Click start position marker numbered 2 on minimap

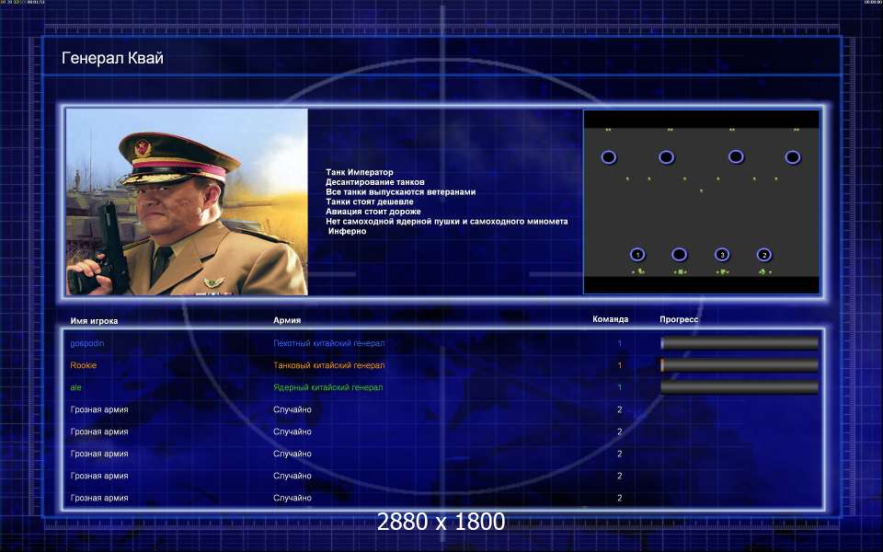click(x=764, y=255)
